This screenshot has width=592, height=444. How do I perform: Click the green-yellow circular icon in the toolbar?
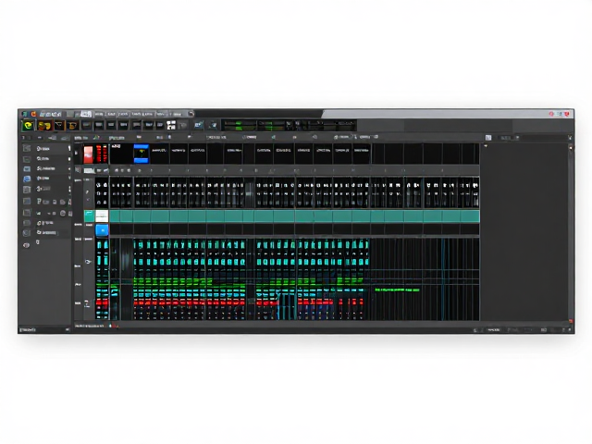[x=29, y=126]
